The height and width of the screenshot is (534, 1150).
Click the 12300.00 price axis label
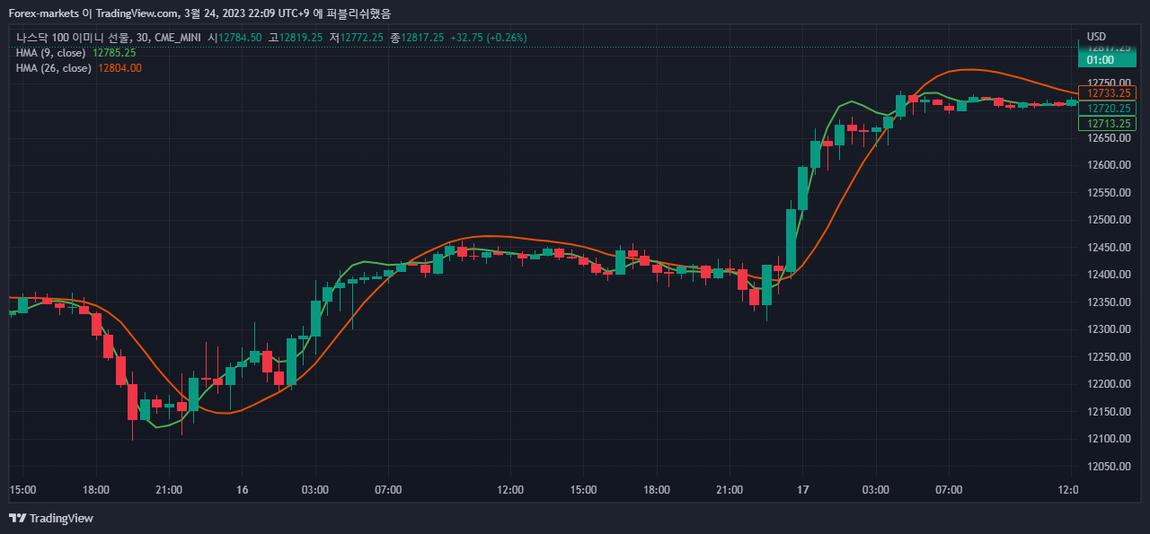coord(1109,329)
